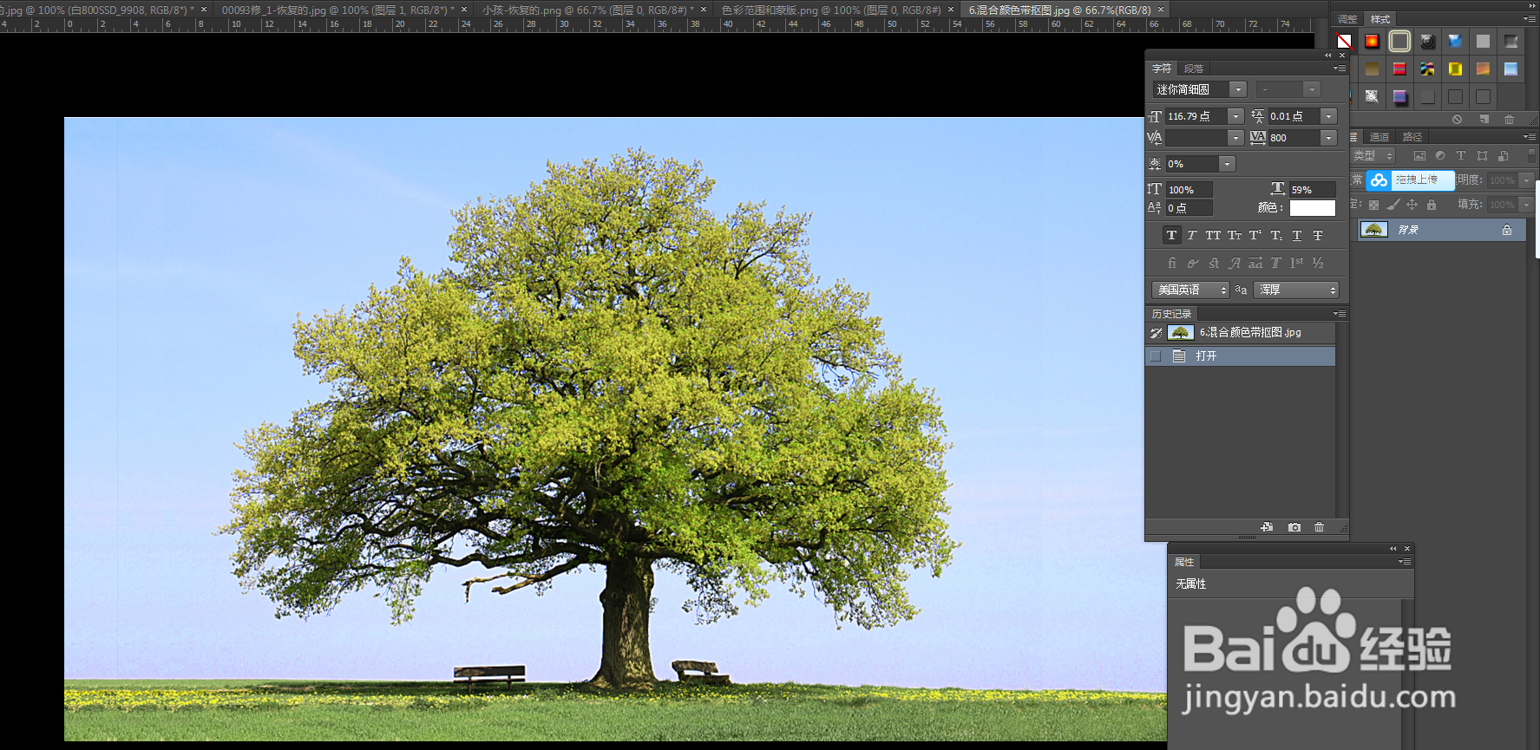Toggle all caps TT text style

(1213, 235)
